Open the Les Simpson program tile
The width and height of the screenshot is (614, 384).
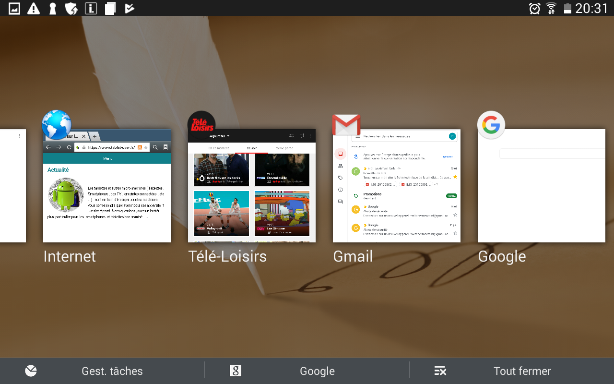(x=282, y=213)
